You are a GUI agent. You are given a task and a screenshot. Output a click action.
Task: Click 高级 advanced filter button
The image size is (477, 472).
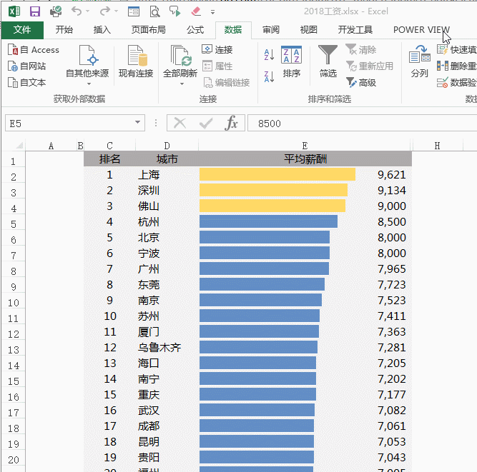click(361, 83)
